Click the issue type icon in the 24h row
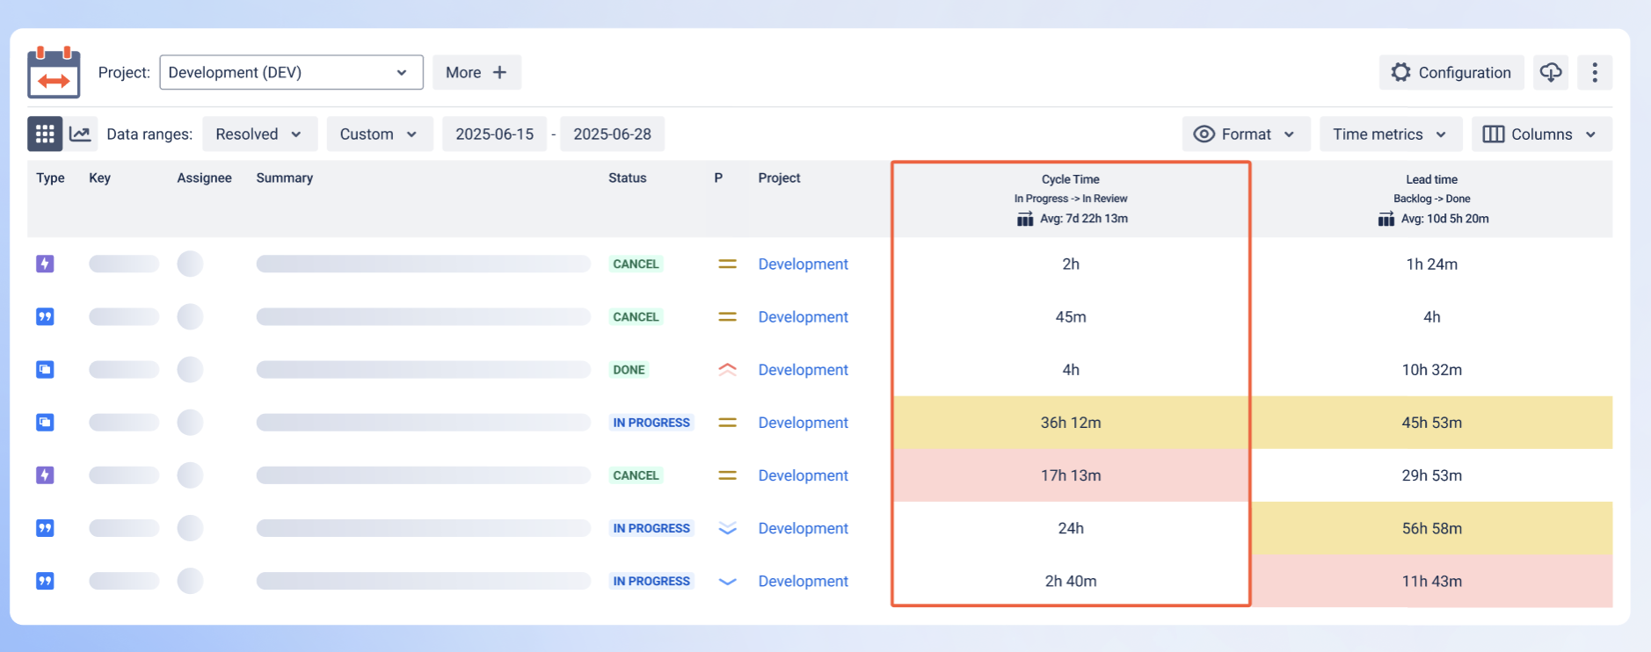1651x652 pixels. (x=45, y=527)
